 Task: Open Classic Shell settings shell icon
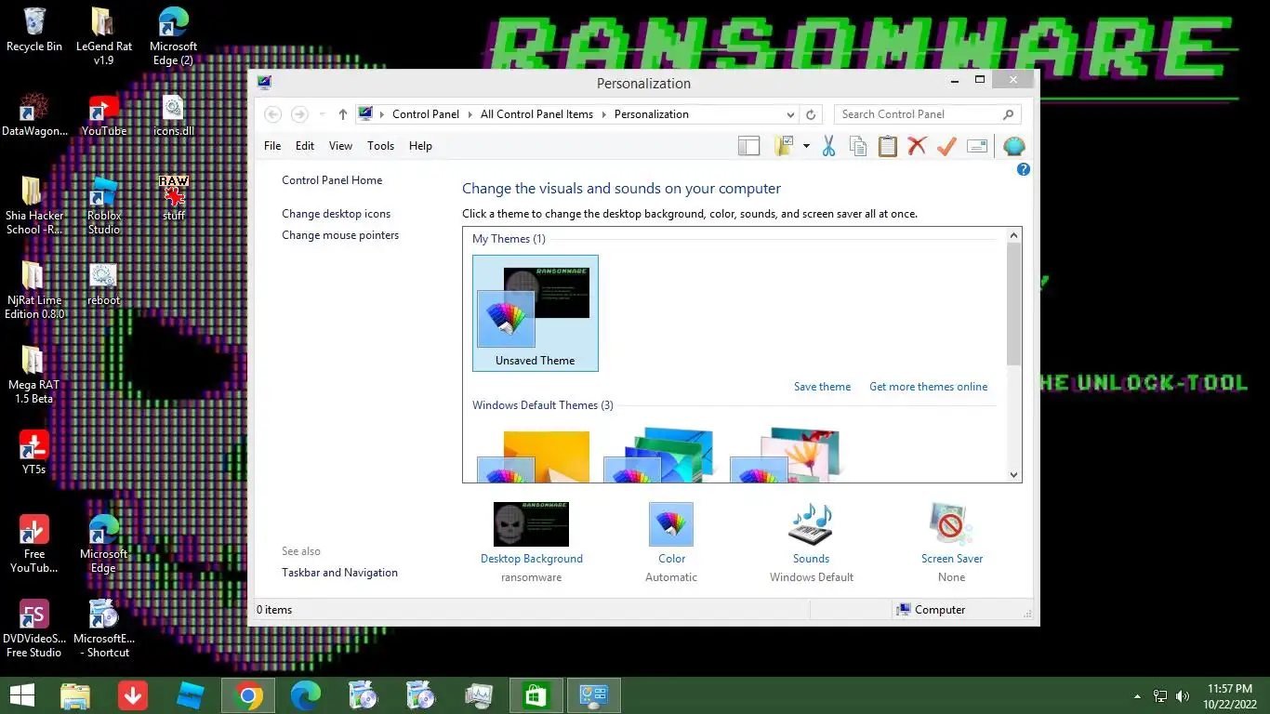[1014, 146]
